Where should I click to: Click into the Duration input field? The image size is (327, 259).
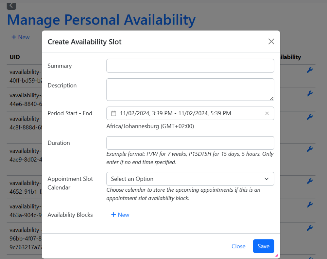(190, 143)
